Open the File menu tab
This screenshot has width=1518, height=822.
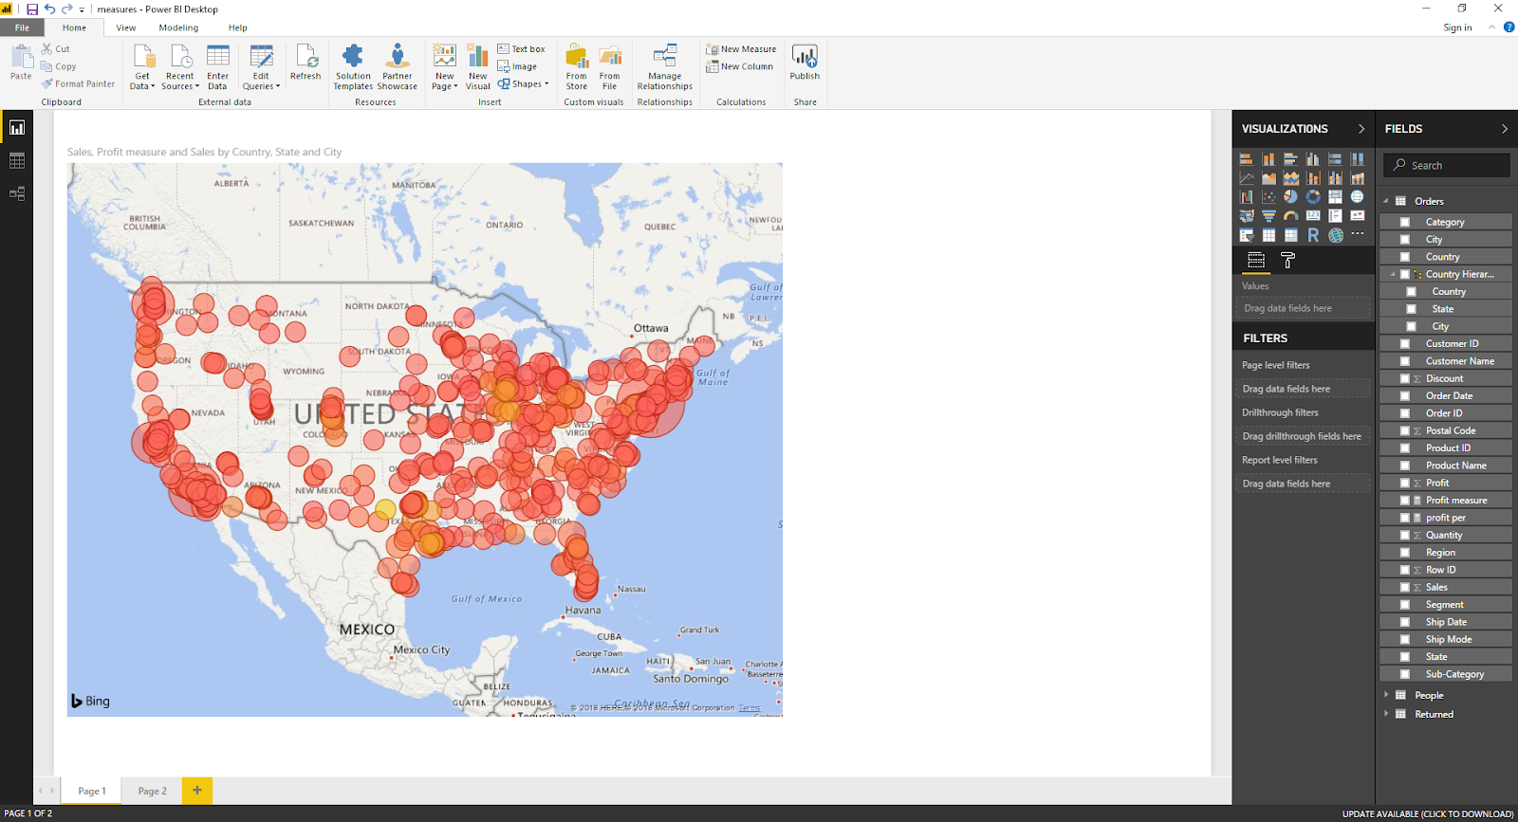[x=22, y=27]
